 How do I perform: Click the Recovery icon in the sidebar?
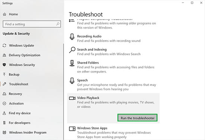pyautogui.click(x=4, y=94)
